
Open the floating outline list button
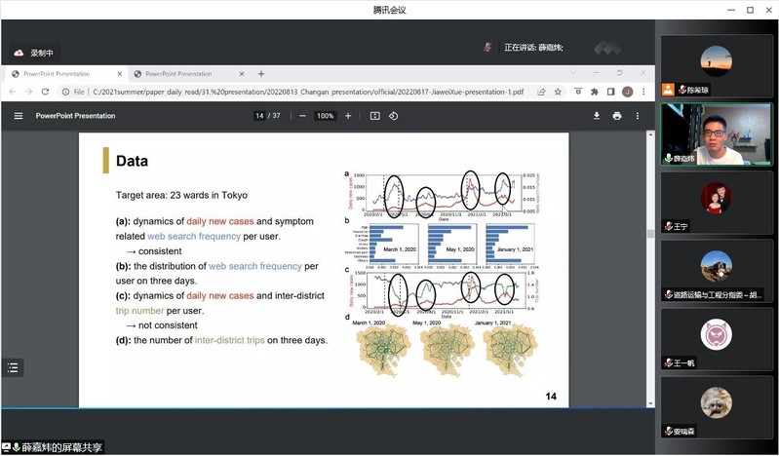pyautogui.click(x=13, y=367)
